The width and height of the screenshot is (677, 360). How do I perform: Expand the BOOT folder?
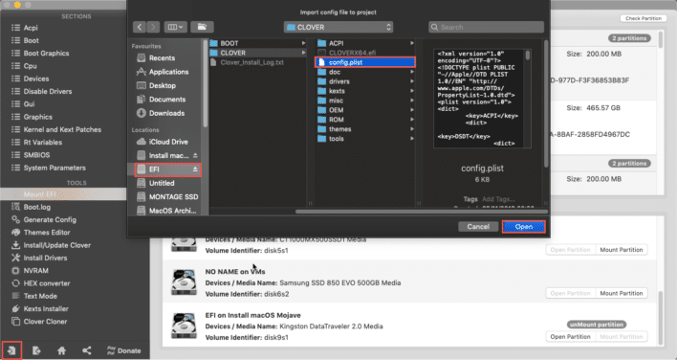(304, 43)
